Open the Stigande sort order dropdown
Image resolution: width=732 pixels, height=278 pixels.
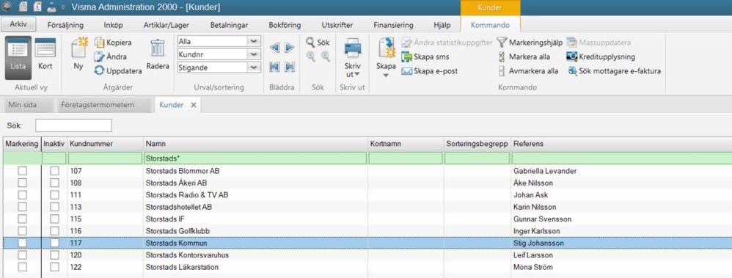pyautogui.click(x=254, y=67)
